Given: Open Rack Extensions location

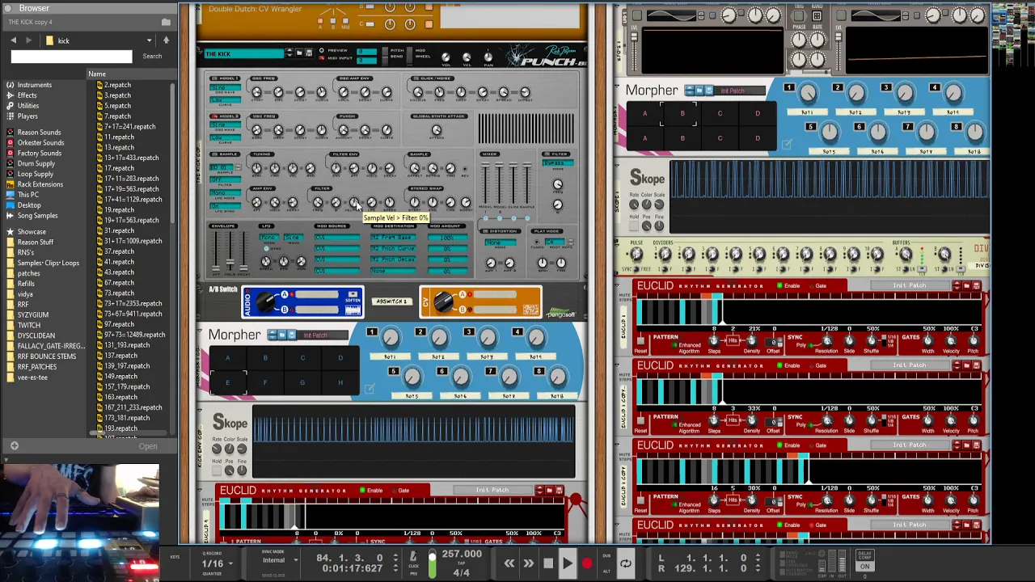Looking at the screenshot, I should pos(40,184).
